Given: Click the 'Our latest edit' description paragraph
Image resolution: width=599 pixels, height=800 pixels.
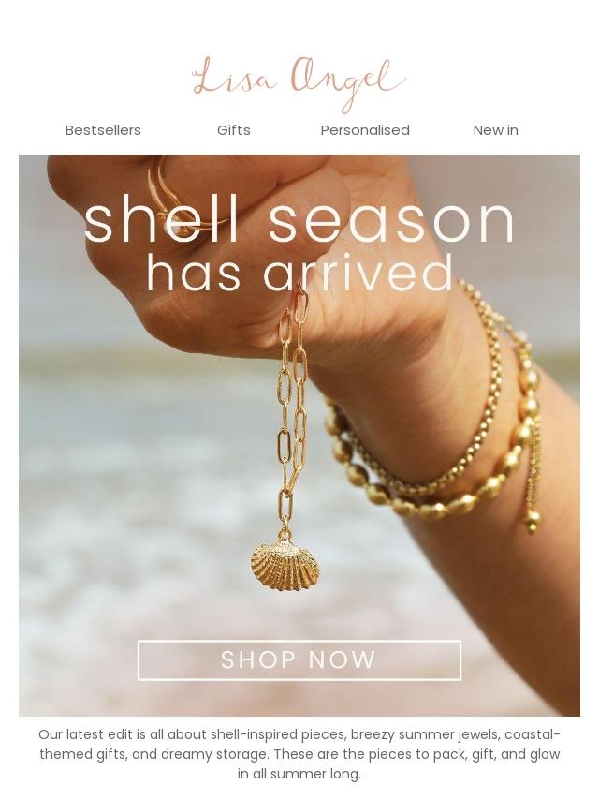Looking at the screenshot, I should [x=299, y=754].
